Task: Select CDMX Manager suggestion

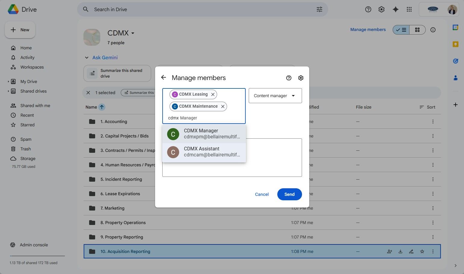Action: (204, 134)
